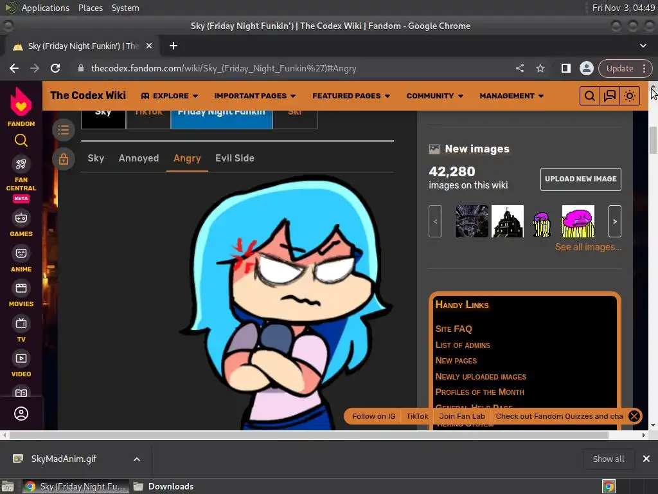The image size is (658, 494).
Task: Open the Places menu
Action: coord(91,8)
